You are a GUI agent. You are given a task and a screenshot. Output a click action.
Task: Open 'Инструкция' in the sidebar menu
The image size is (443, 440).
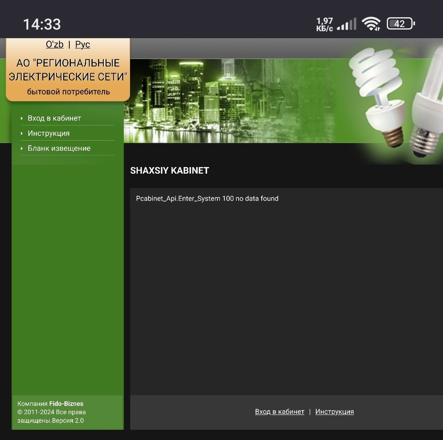[x=48, y=133]
